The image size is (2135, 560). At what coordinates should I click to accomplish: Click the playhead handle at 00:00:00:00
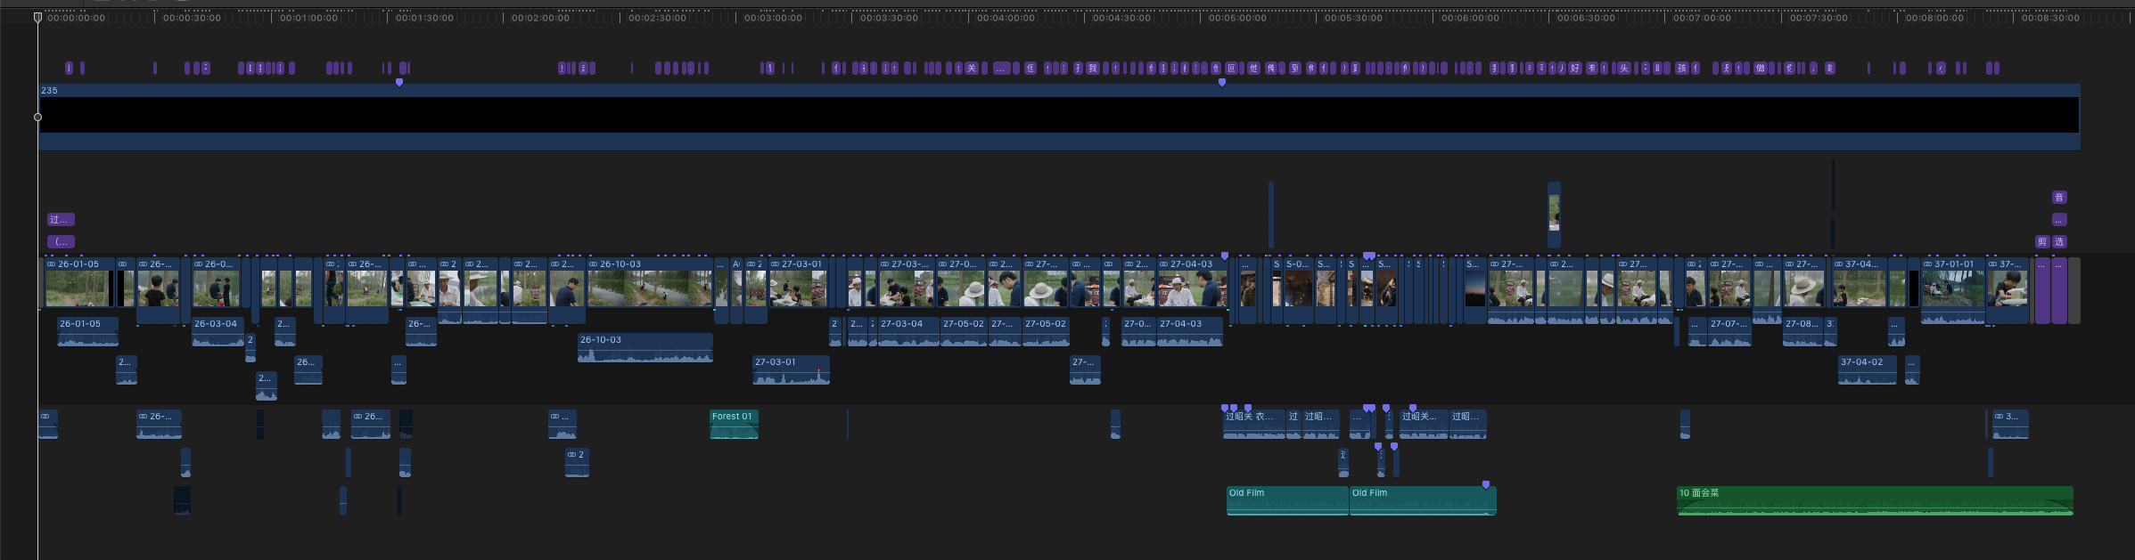tap(37, 17)
